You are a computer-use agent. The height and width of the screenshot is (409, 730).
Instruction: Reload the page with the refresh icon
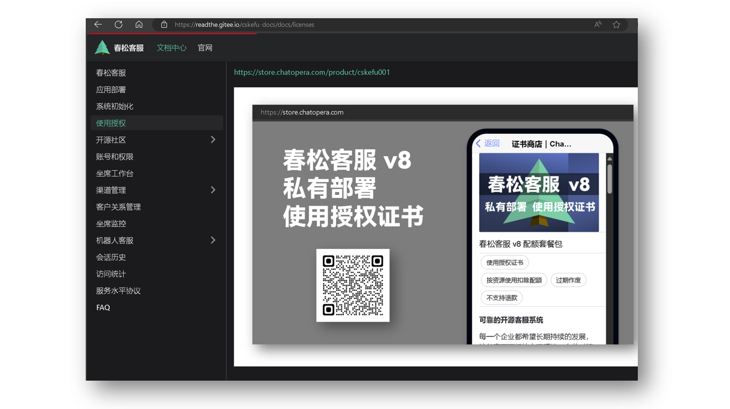[118, 25]
